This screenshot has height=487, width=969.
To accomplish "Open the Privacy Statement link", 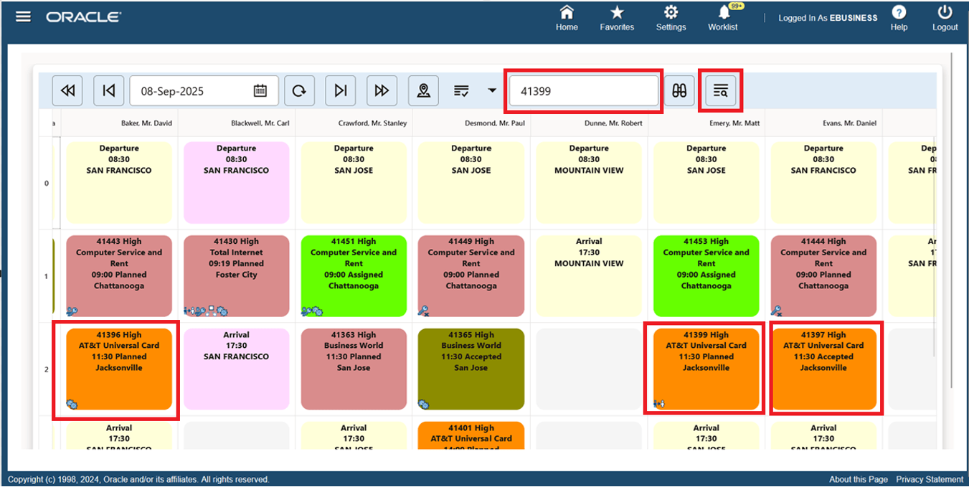I will pos(929,478).
